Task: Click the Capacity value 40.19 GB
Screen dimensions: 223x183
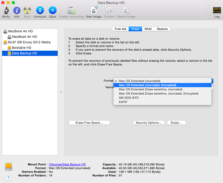Action: tap(142, 164)
